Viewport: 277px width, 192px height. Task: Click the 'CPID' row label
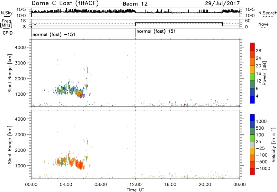[8, 33]
